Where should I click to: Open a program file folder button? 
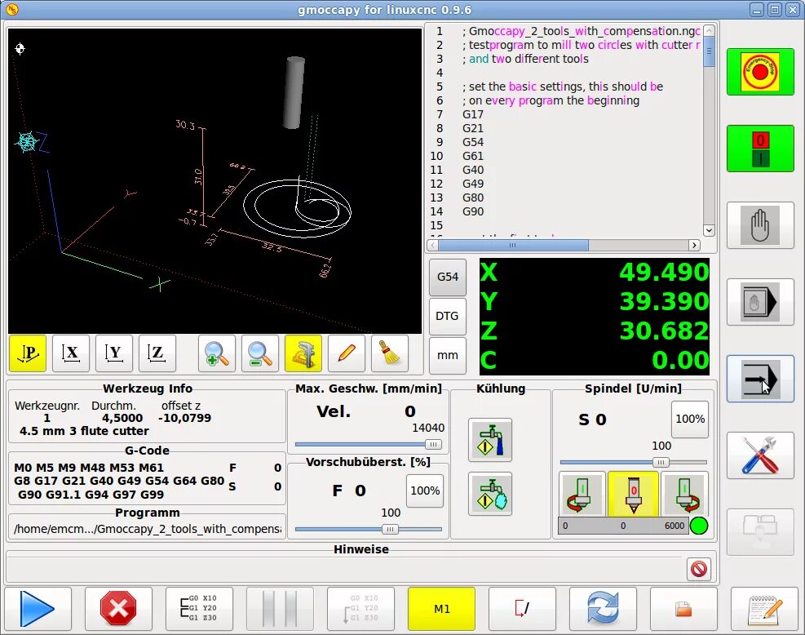click(x=683, y=609)
